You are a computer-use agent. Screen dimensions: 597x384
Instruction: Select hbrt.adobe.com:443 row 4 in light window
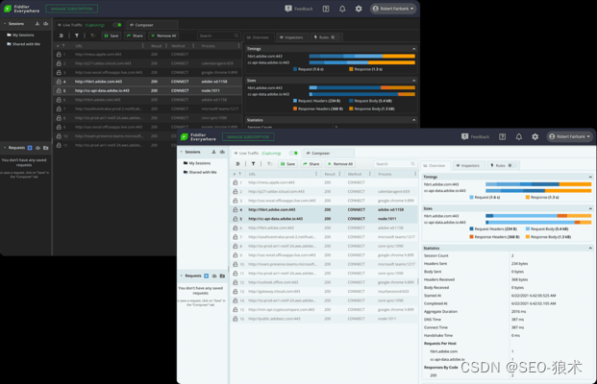[x=324, y=209]
